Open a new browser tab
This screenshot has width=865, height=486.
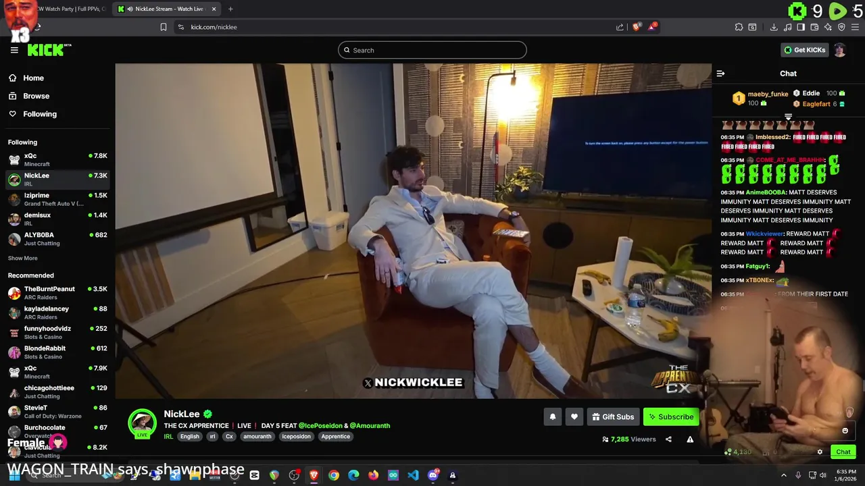point(230,9)
